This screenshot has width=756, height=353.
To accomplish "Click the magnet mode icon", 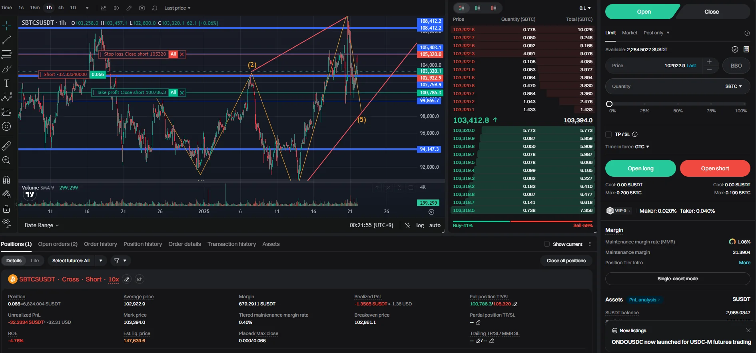I will coord(6,179).
